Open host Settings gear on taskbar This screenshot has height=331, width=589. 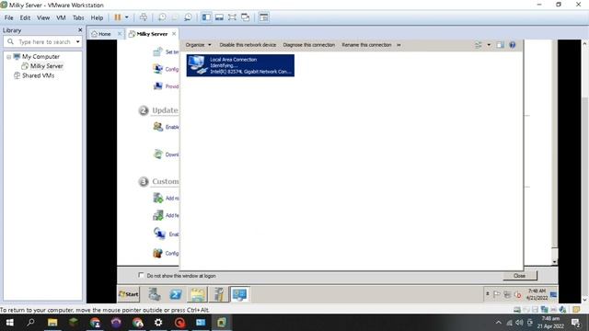point(158,323)
